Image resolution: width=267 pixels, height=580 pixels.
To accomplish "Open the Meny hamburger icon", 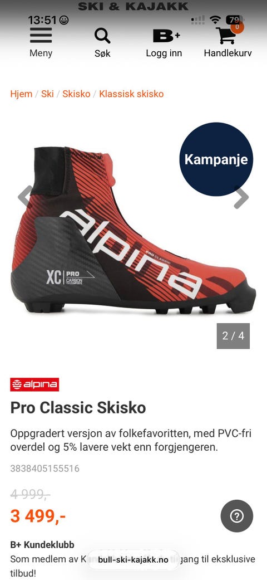I will [x=41, y=36].
